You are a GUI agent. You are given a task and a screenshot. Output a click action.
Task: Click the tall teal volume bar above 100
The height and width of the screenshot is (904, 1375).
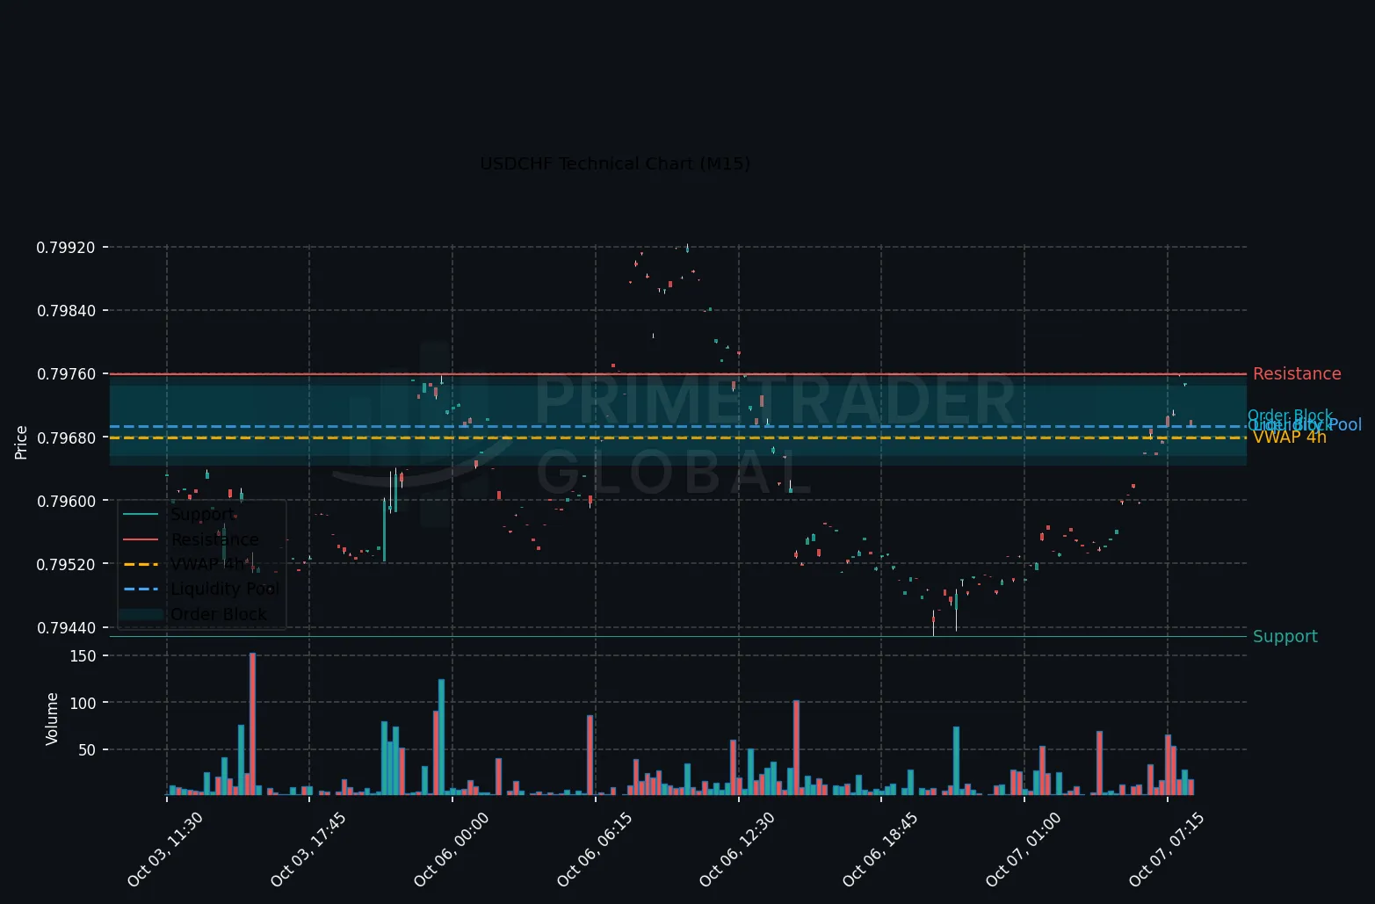[x=441, y=737]
